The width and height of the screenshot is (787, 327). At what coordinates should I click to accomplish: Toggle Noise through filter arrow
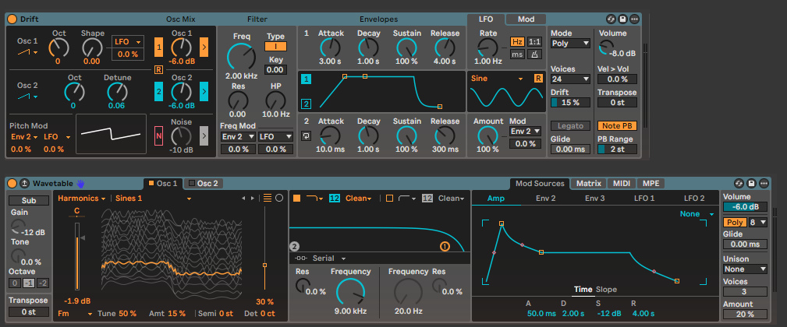204,135
